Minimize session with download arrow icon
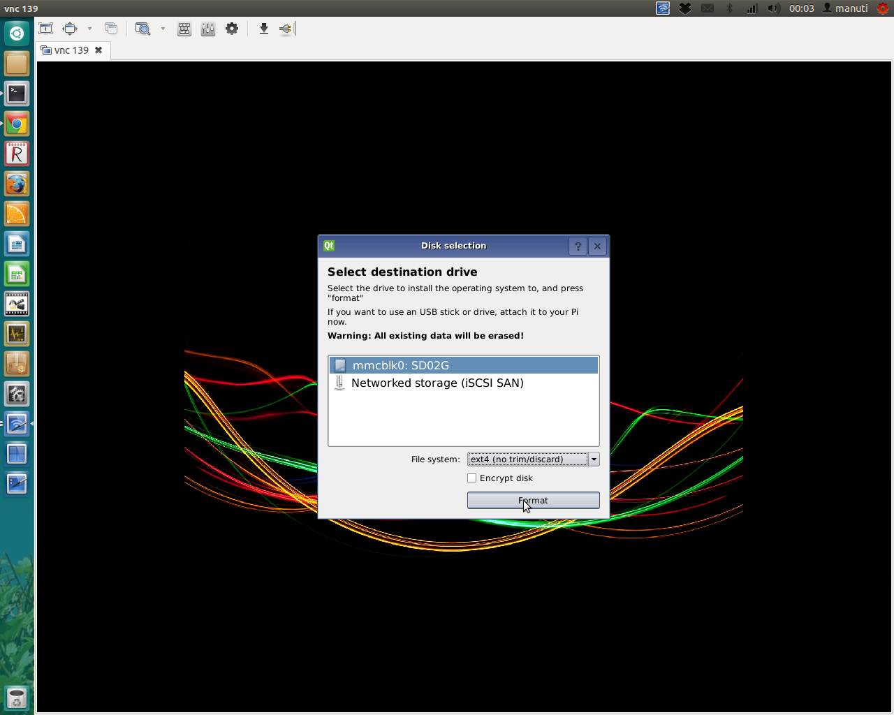 pos(263,29)
